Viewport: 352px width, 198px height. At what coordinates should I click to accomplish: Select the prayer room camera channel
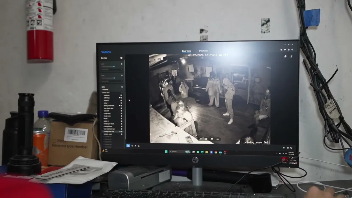[108, 134]
